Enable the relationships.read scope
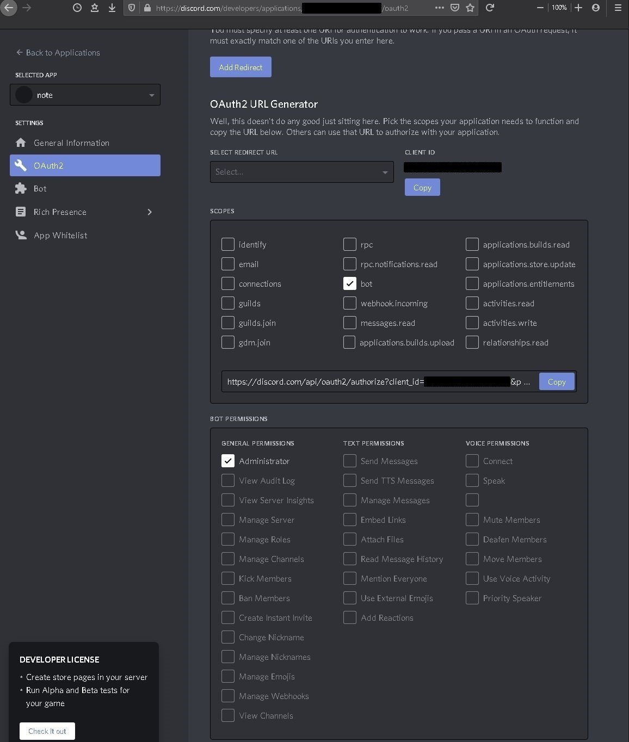This screenshot has width=629, height=742. pyautogui.click(x=472, y=342)
